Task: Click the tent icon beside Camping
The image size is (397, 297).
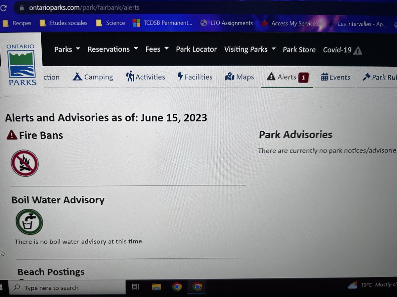Action: (77, 77)
